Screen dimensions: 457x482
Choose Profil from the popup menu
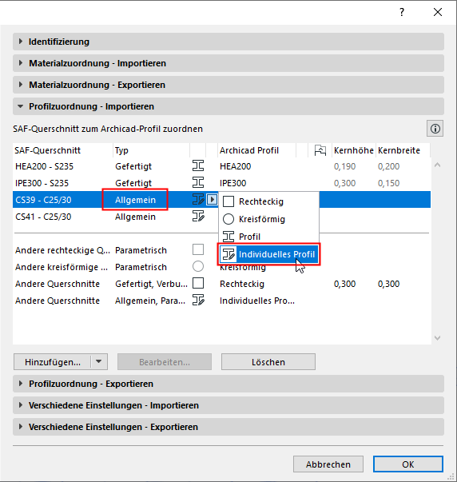coord(269,237)
